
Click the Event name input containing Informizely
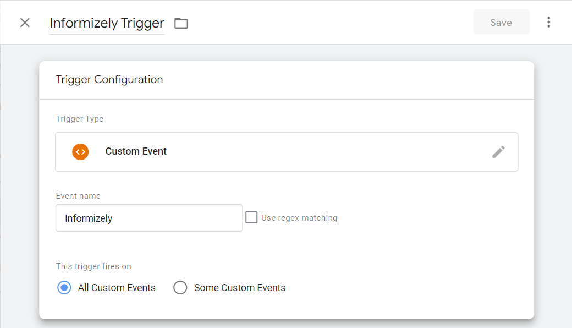pos(149,218)
